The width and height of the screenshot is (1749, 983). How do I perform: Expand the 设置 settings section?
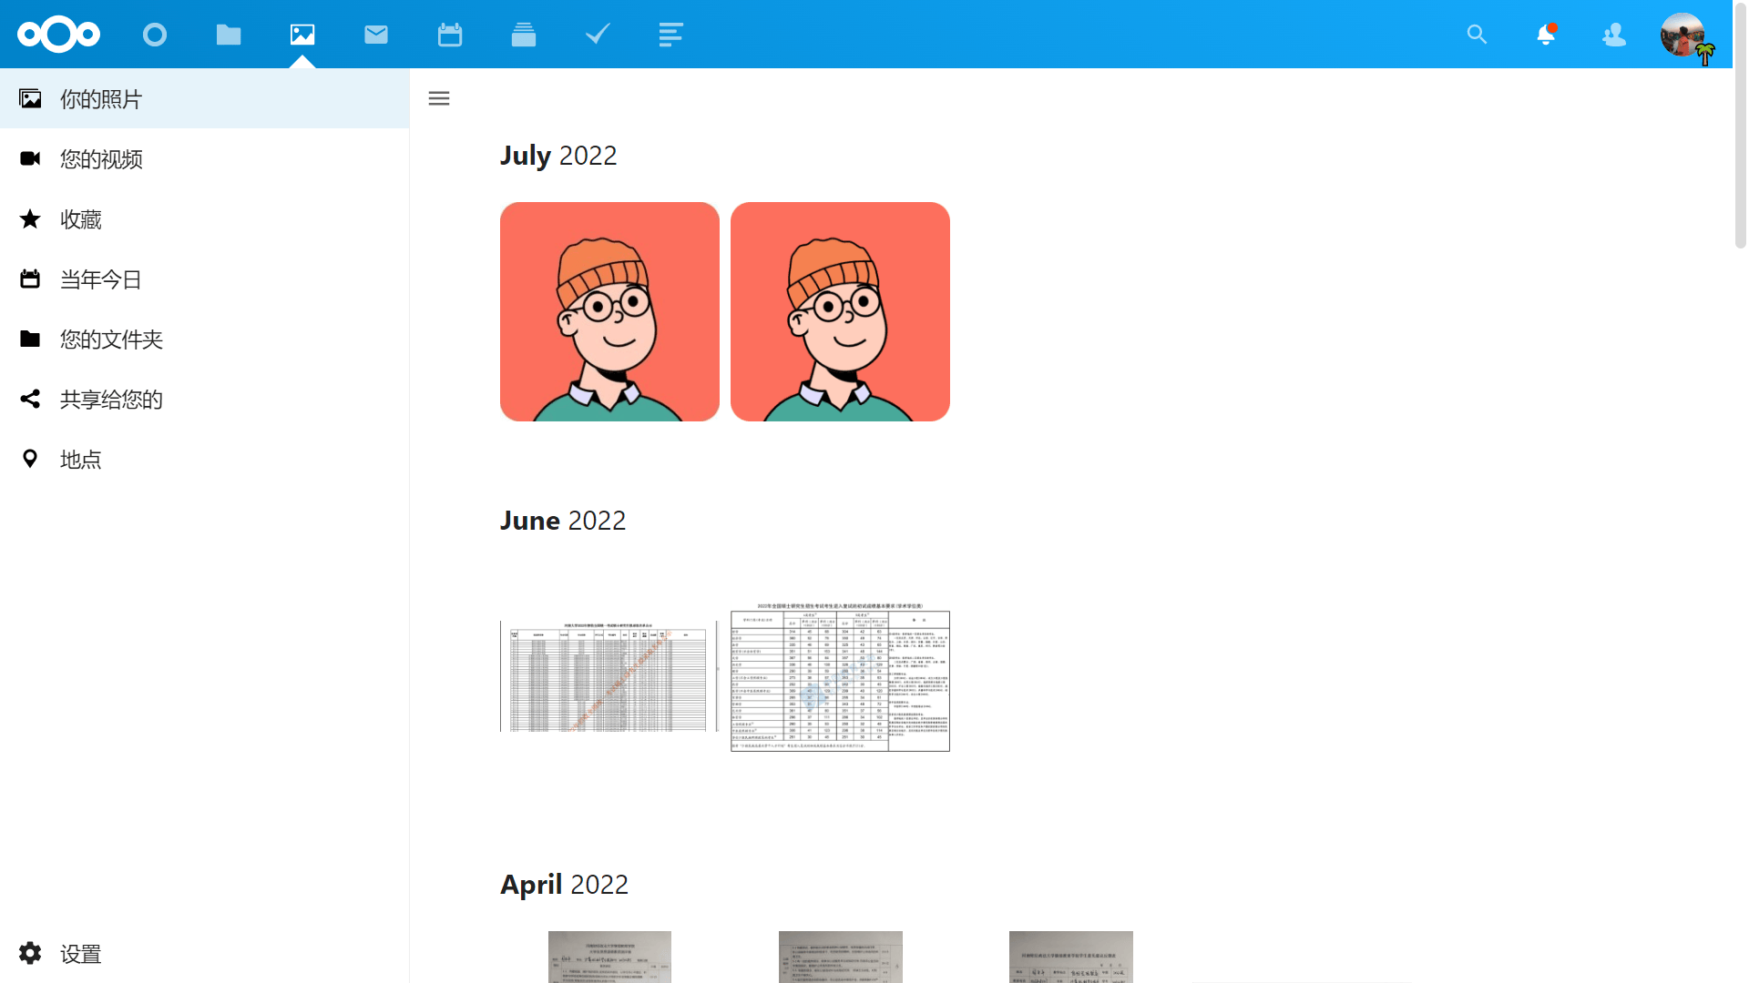coord(80,953)
